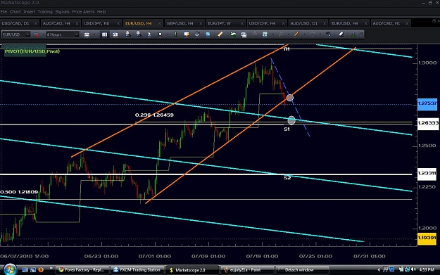The width and height of the screenshot is (440, 275).
Task: Click the green picture toolbar icon
Action: pos(233,34)
